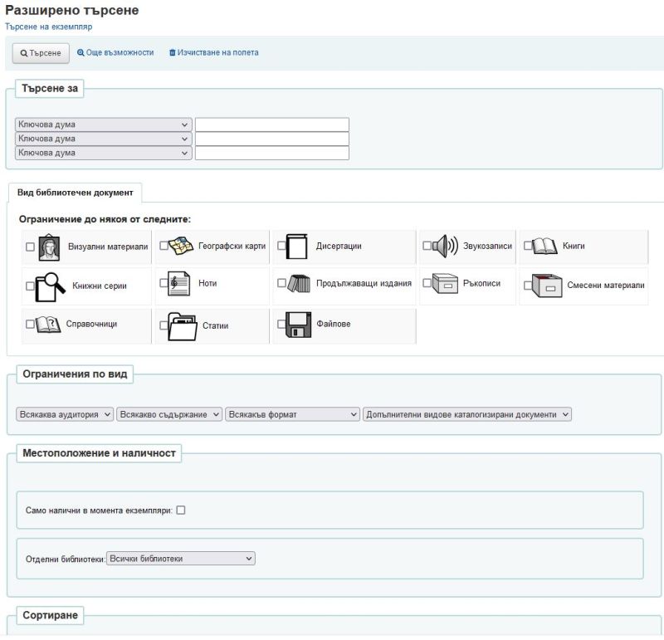664x640 pixels.
Task: Click the Ръкописи label
Action: [481, 283]
